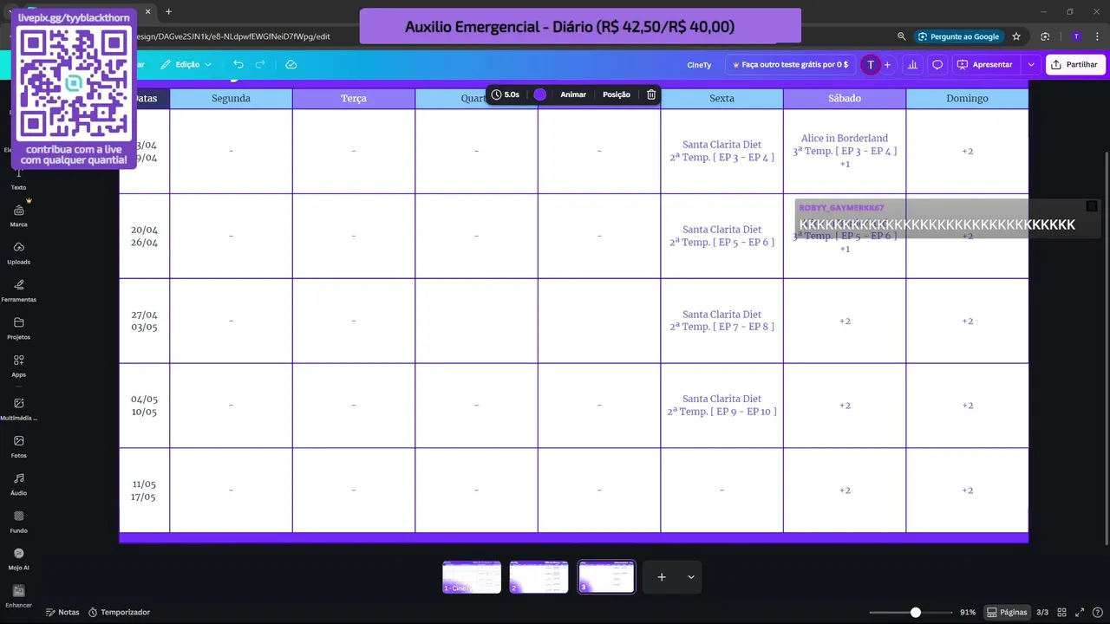Undo the last edit
The height and width of the screenshot is (624, 1110).
pyautogui.click(x=238, y=65)
